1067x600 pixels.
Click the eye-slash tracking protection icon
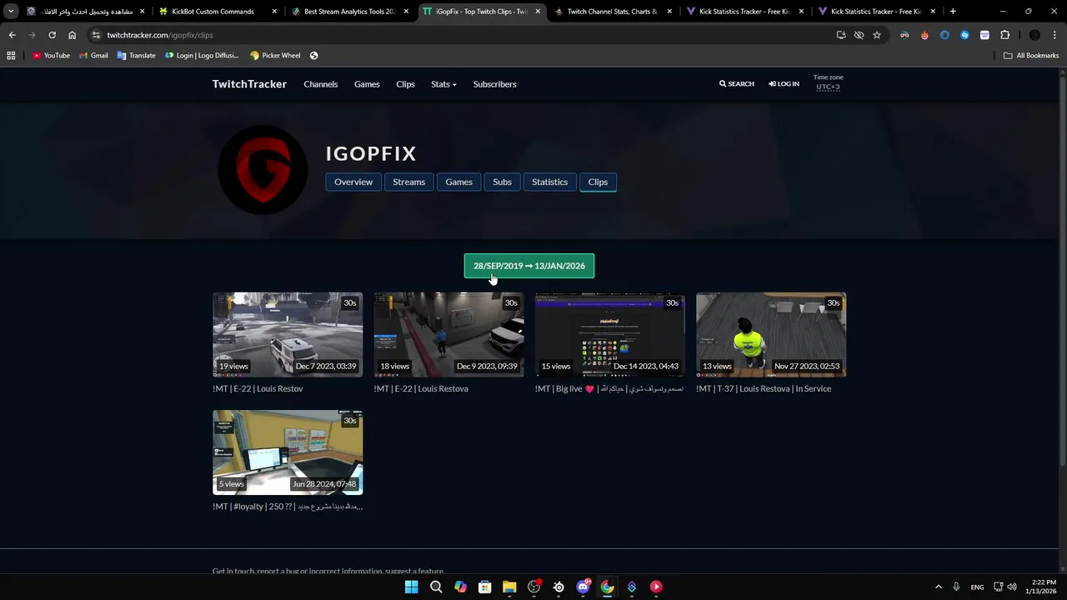(859, 35)
